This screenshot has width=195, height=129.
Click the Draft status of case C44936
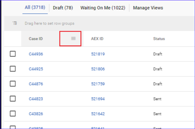click(x=158, y=54)
